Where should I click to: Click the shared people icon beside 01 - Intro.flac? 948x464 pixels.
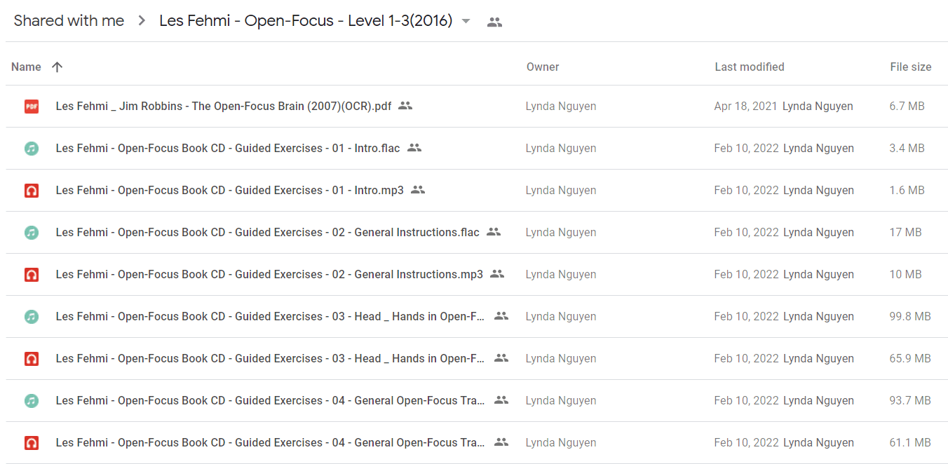point(414,148)
